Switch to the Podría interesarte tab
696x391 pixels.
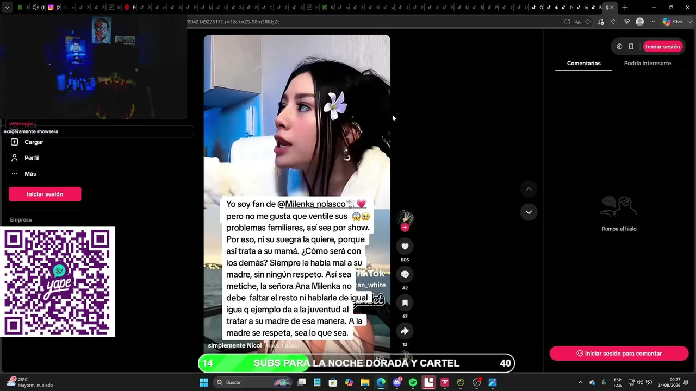click(647, 64)
